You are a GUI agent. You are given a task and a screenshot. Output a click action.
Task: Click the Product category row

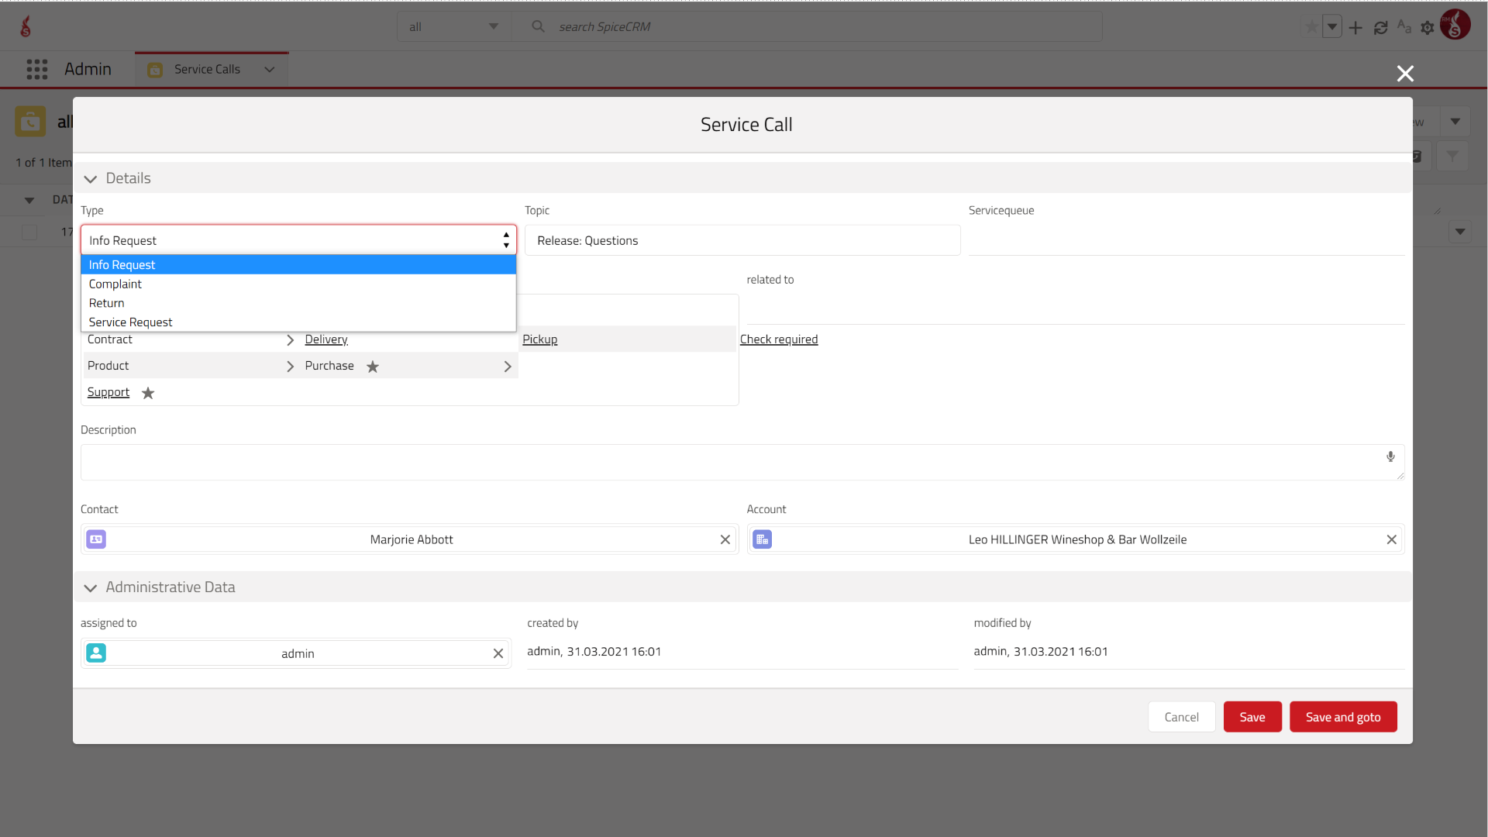(x=191, y=366)
